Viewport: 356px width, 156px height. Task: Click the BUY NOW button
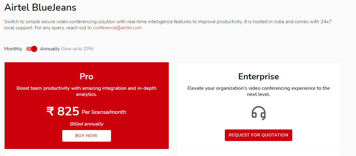click(87, 136)
